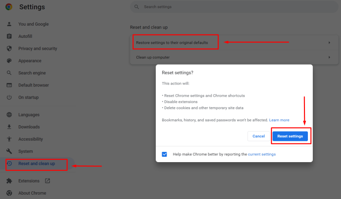
Task: Expand arrow for Restore settings to defaults
Action: [x=329, y=43]
